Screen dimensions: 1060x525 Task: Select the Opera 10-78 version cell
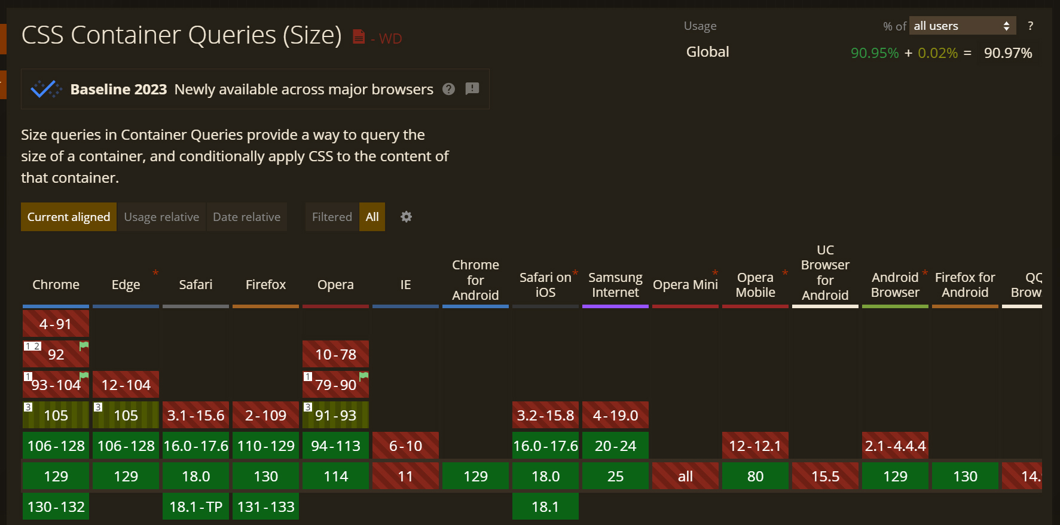click(335, 354)
